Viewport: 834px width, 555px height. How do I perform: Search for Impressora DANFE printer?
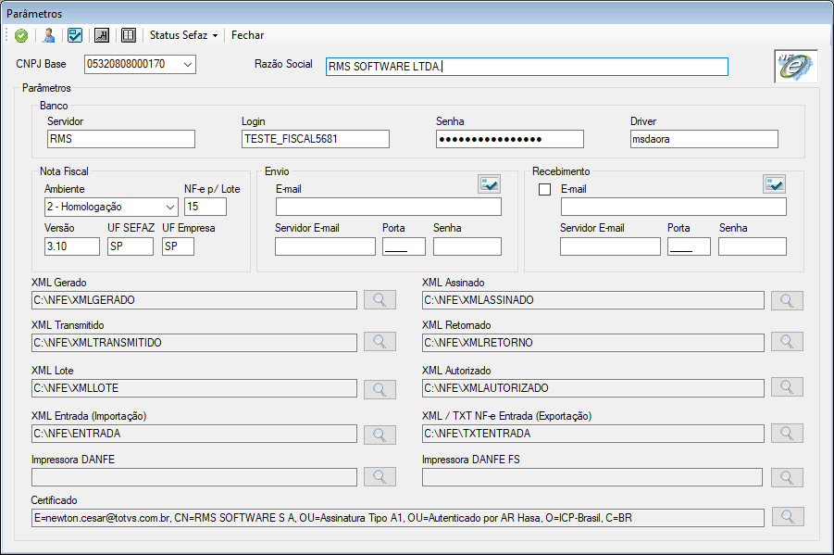[380, 476]
